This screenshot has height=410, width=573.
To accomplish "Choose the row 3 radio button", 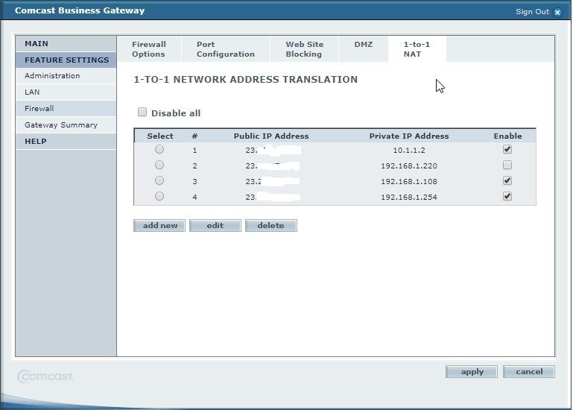I will pyautogui.click(x=159, y=180).
